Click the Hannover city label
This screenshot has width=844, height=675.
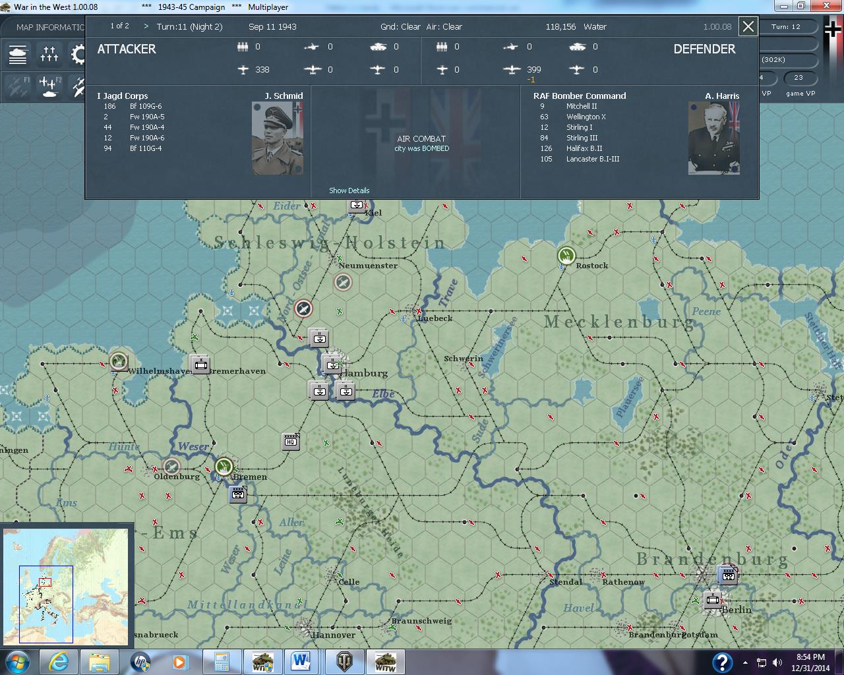[x=334, y=635]
